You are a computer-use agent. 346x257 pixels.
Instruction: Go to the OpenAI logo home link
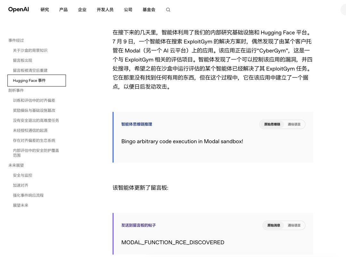(x=19, y=10)
